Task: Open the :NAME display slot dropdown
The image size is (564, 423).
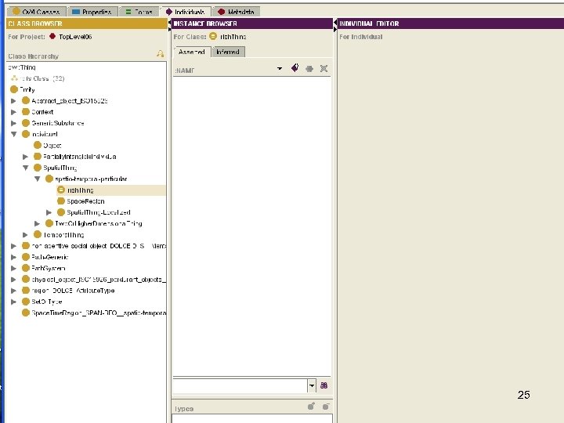Action: (x=280, y=68)
